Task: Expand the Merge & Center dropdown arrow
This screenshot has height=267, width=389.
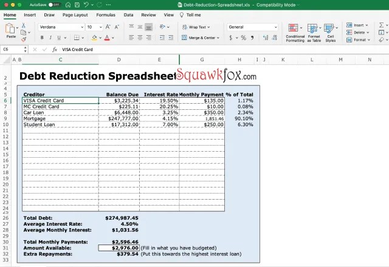Action: coord(218,38)
